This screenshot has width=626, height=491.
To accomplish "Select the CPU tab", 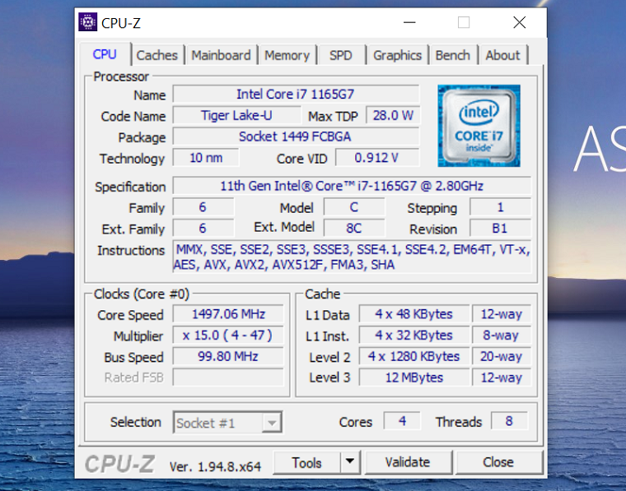I will pos(105,54).
